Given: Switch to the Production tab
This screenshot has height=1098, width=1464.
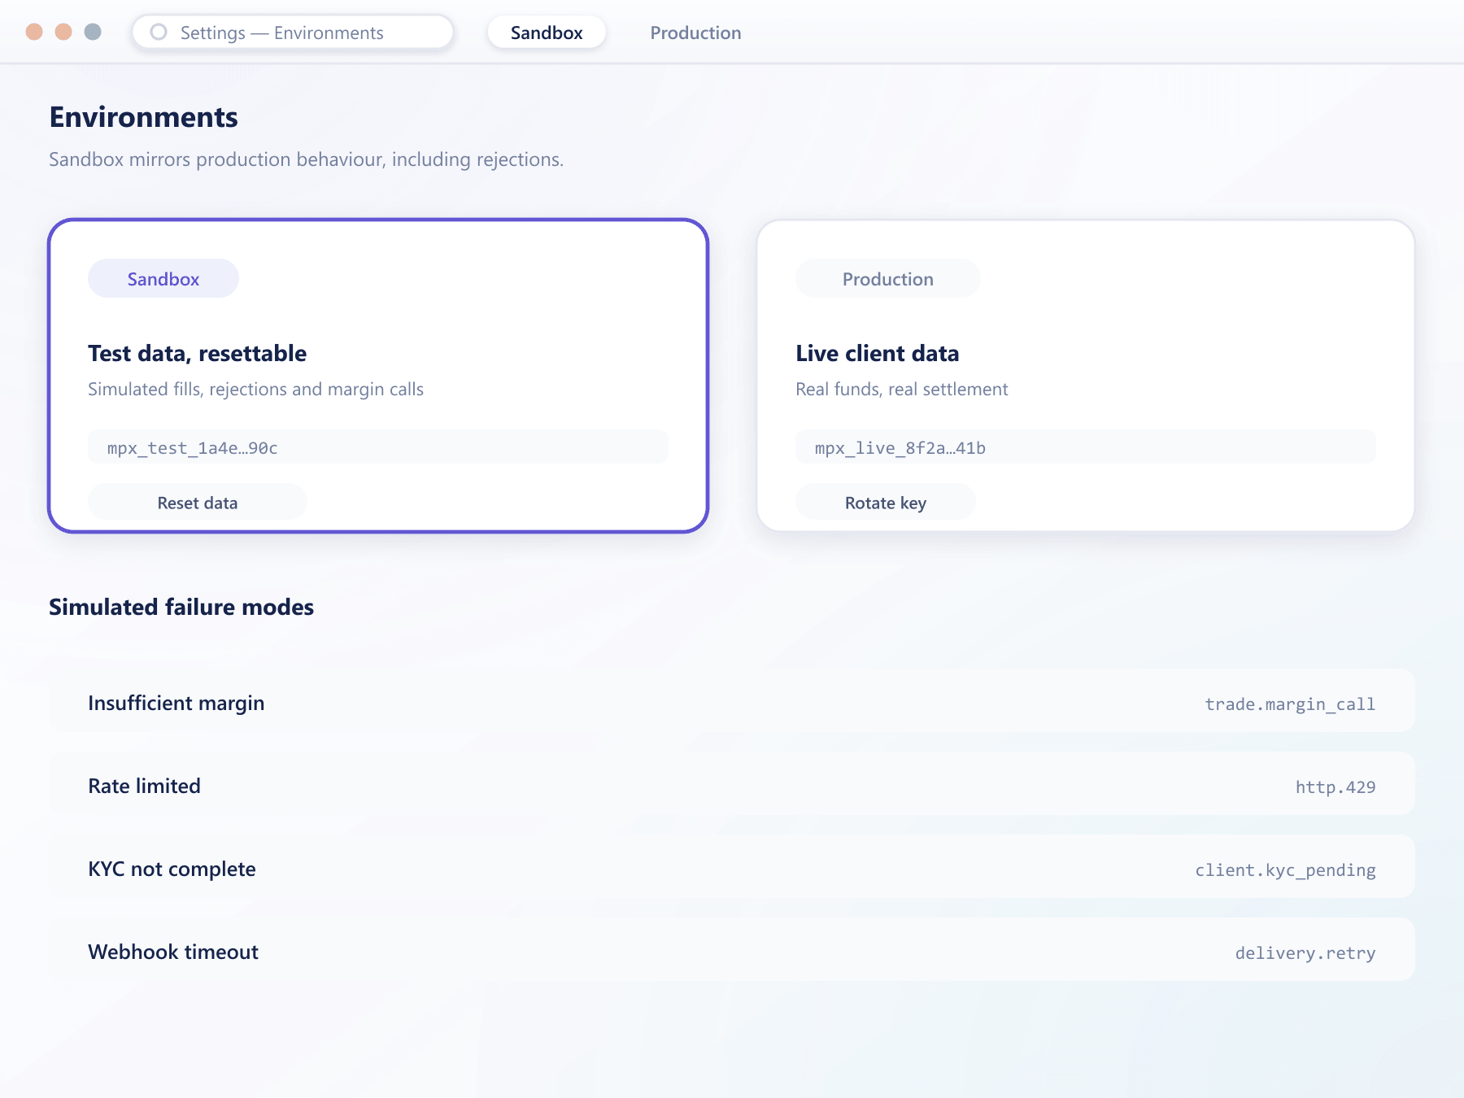Looking at the screenshot, I should coord(695,33).
